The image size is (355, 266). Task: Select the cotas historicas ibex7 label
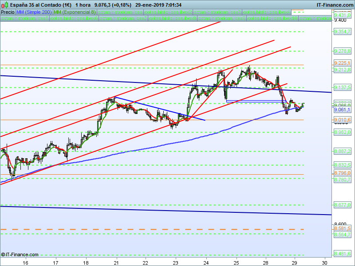tap(123, 19)
